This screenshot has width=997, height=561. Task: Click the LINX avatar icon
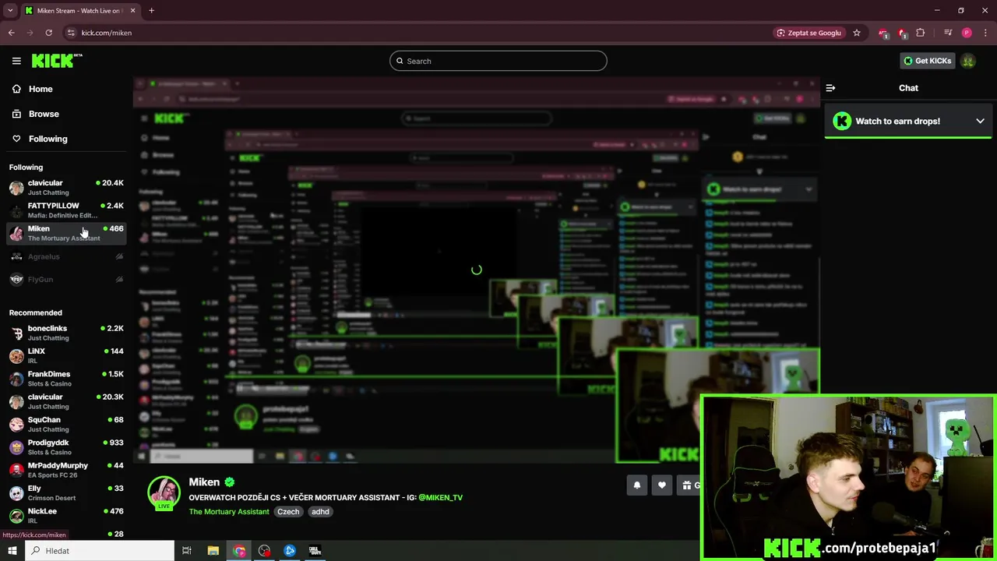pyautogui.click(x=16, y=356)
